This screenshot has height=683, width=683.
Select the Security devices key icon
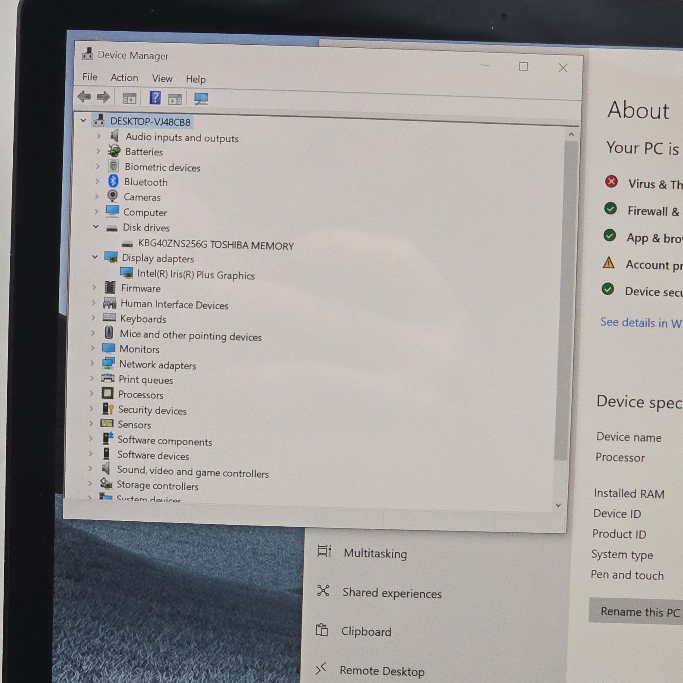pos(108,409)
